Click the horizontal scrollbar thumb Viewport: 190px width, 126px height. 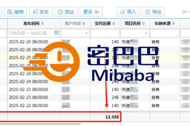pyautogui.click(x=40, y=124)
